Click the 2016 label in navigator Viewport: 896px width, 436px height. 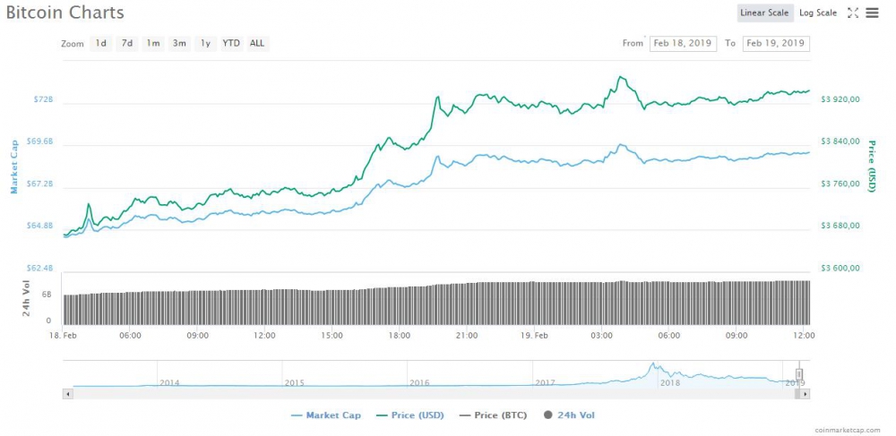pyautogui.click(x=420, y=382)
